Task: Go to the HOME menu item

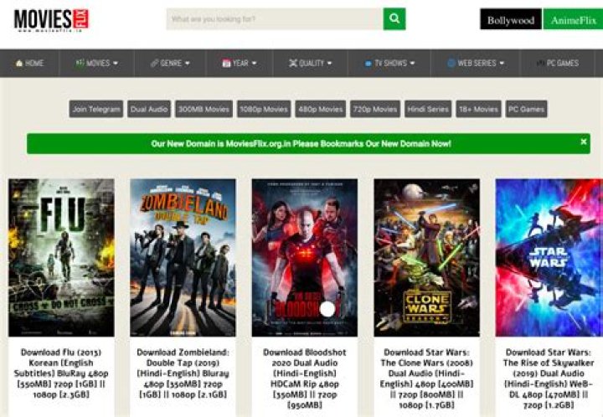Action: pyautogui.click(x=29, y=63)
